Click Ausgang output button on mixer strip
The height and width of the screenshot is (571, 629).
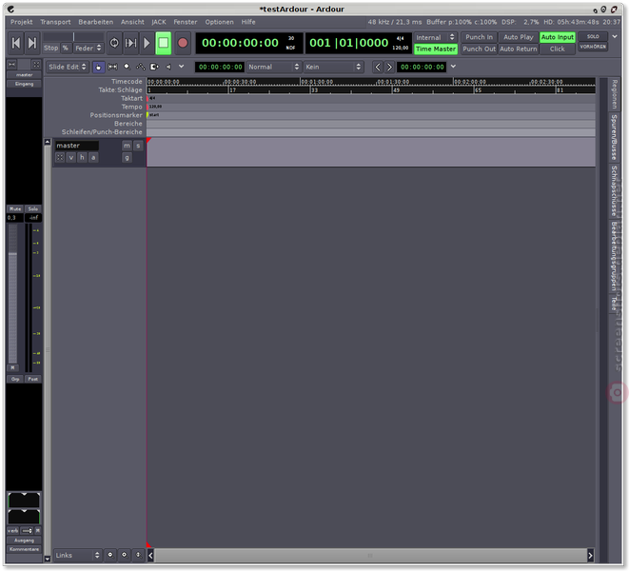[24, 541]
